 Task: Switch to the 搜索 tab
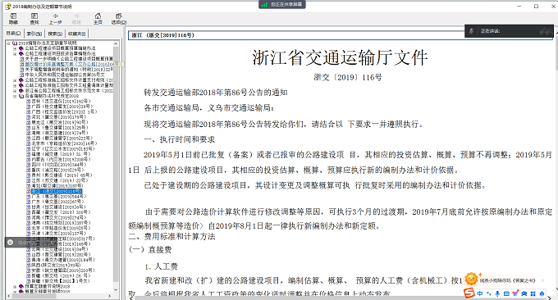coord(55,34)
